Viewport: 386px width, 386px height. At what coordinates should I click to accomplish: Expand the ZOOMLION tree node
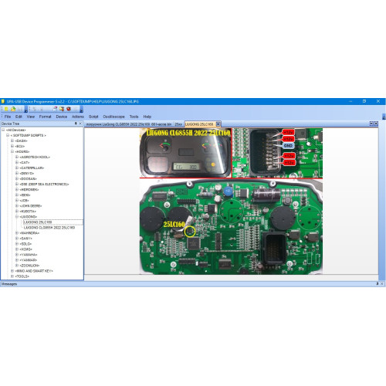17,266
